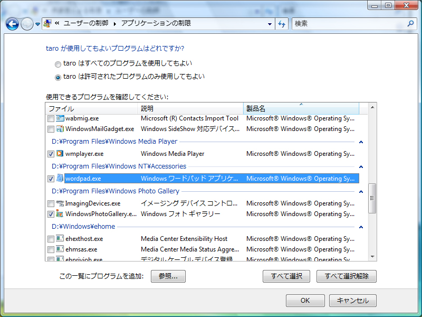Select the ユーザーの制御 breadcrumb
This screenshot has width=422, height=317.
[86, 23]
